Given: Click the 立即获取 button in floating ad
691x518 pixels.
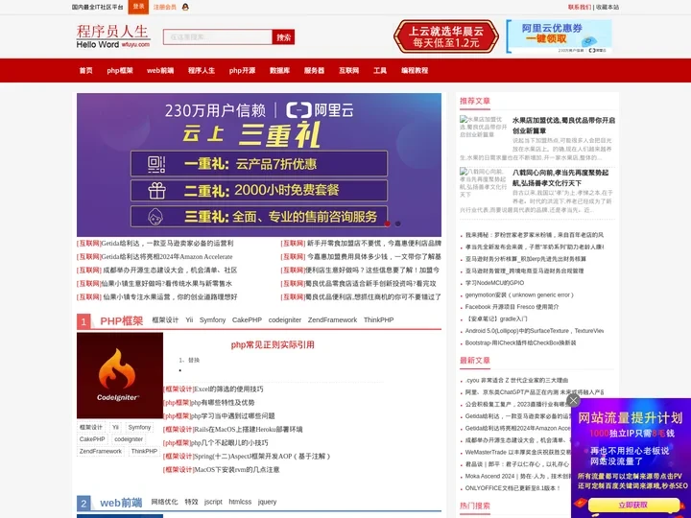Looking at the screenshot, I should (x=632, y=505).
